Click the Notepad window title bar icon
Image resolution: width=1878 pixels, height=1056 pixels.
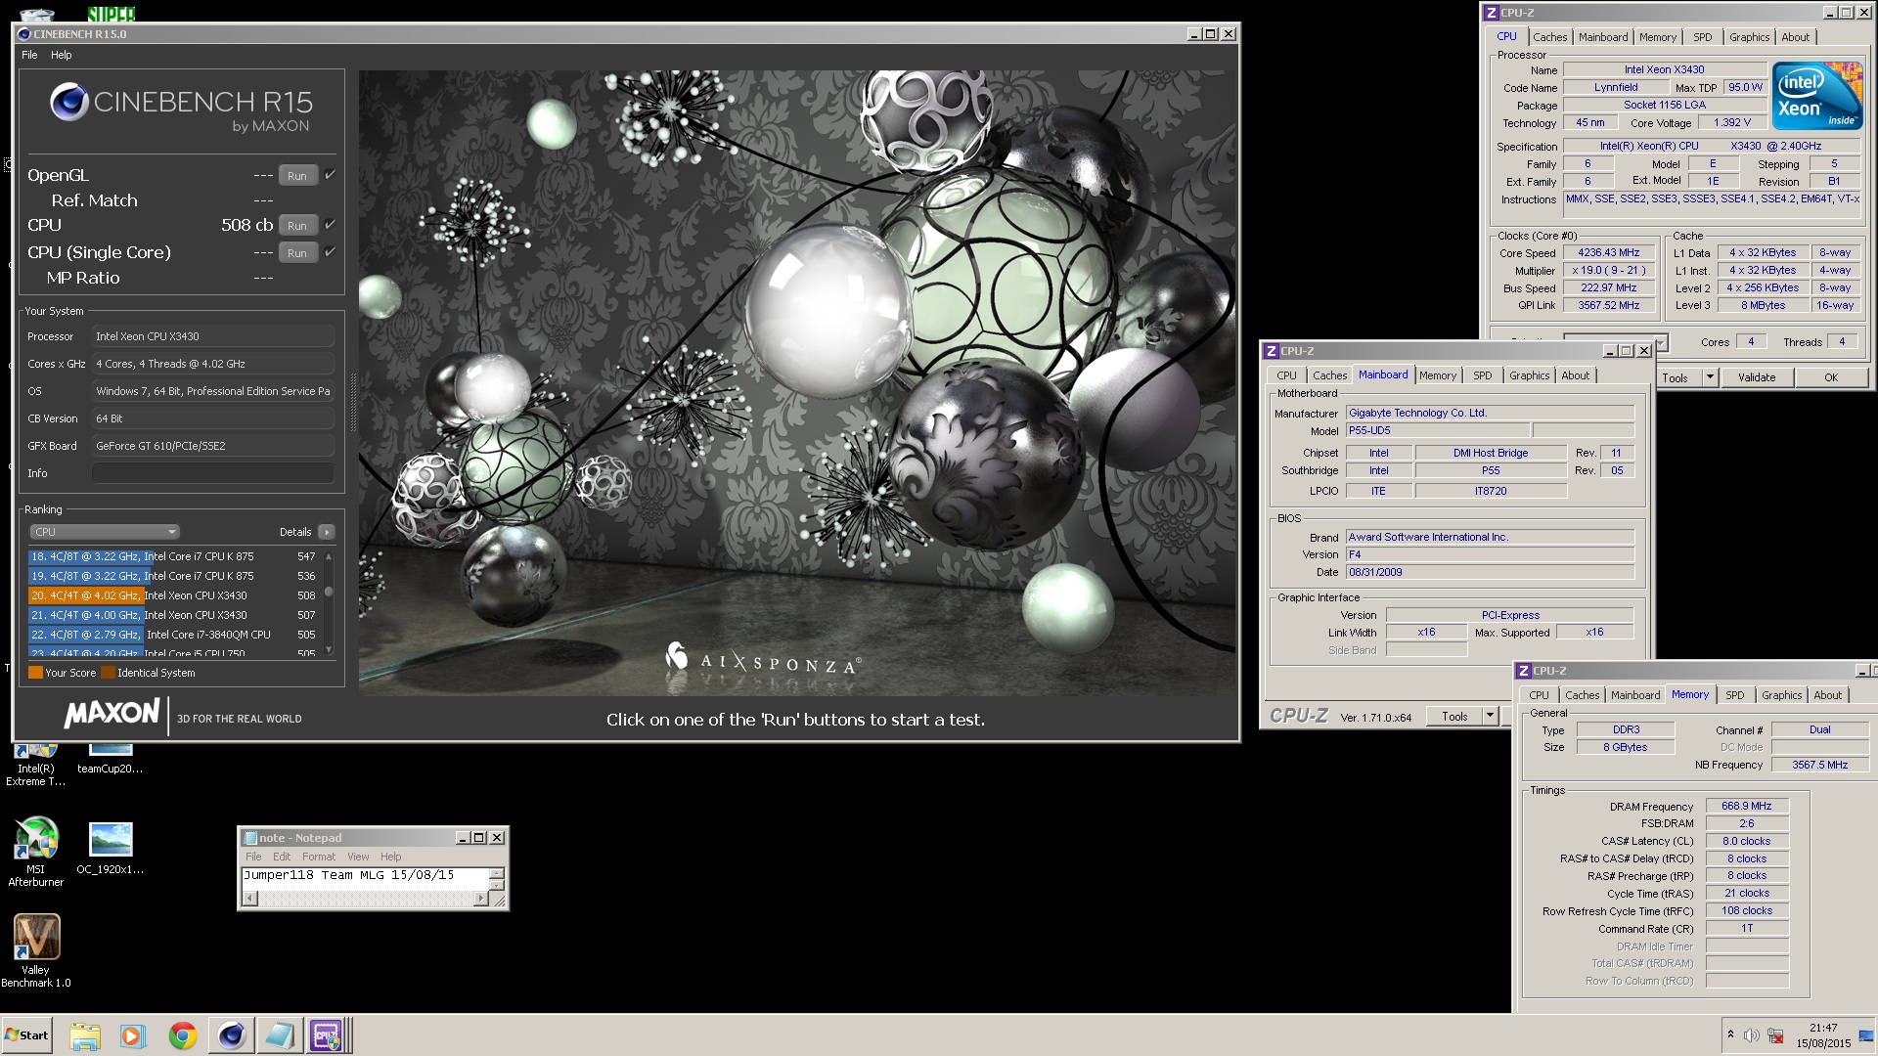(250, 838)
